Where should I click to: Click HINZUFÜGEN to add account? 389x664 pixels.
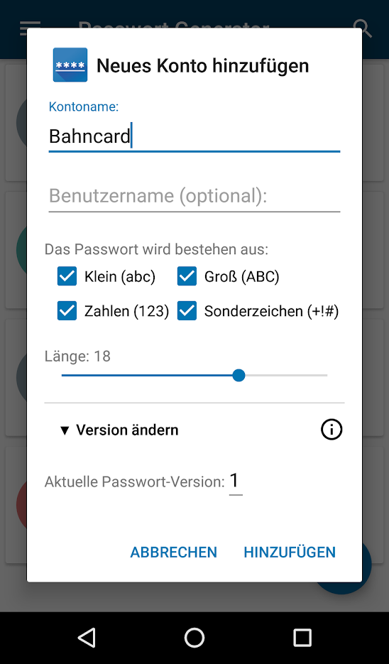290,553
